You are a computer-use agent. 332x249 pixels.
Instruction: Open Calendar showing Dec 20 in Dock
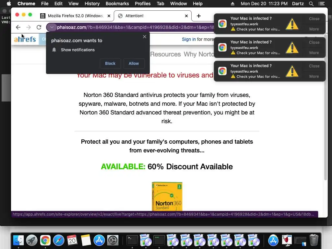[72, 240]
